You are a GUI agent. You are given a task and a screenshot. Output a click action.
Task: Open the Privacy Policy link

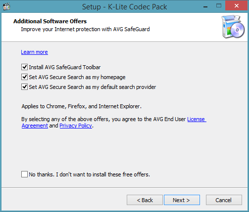pyautogui.click(x=76, y=126)
